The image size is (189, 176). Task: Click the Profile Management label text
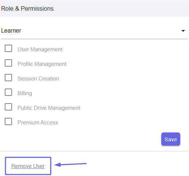tap(42, 64)
